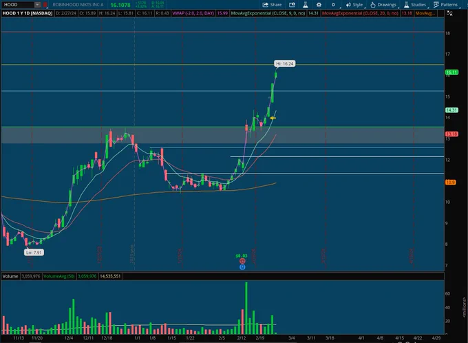This screenshot has height=343, width=468.
Task: Click the ROBINHOOD MKTS INC A company name
Action: coord(78,5)
